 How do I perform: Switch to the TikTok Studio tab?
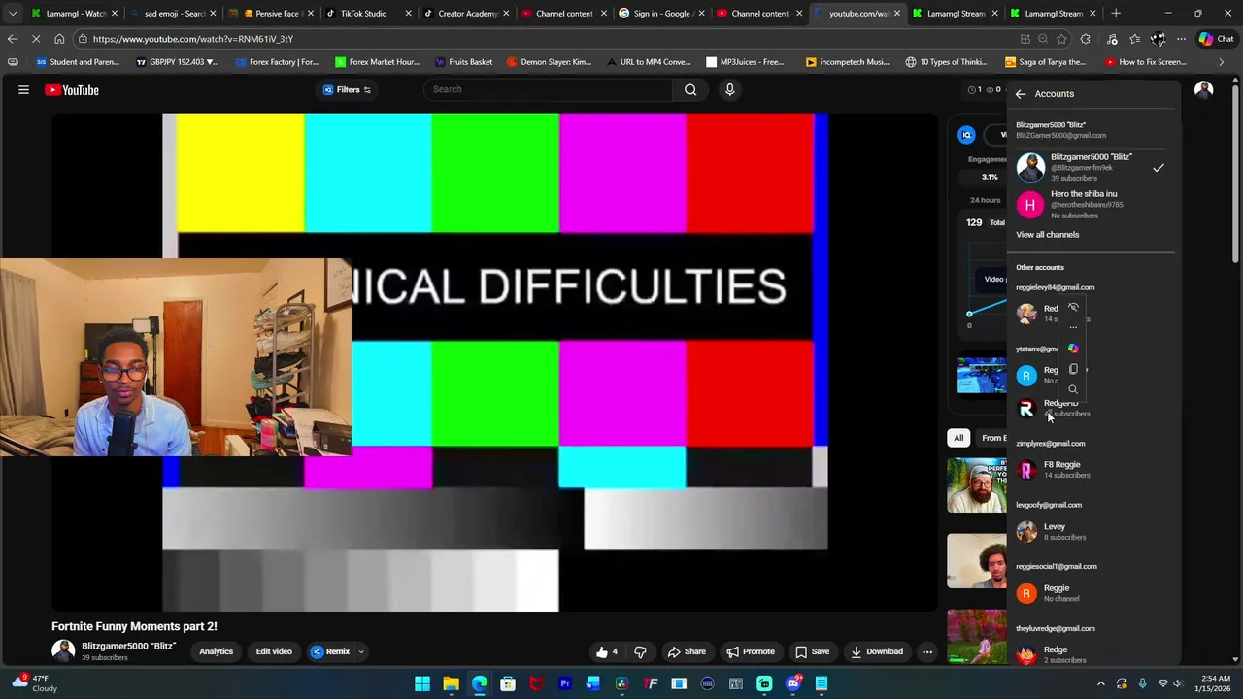point(367,14)
